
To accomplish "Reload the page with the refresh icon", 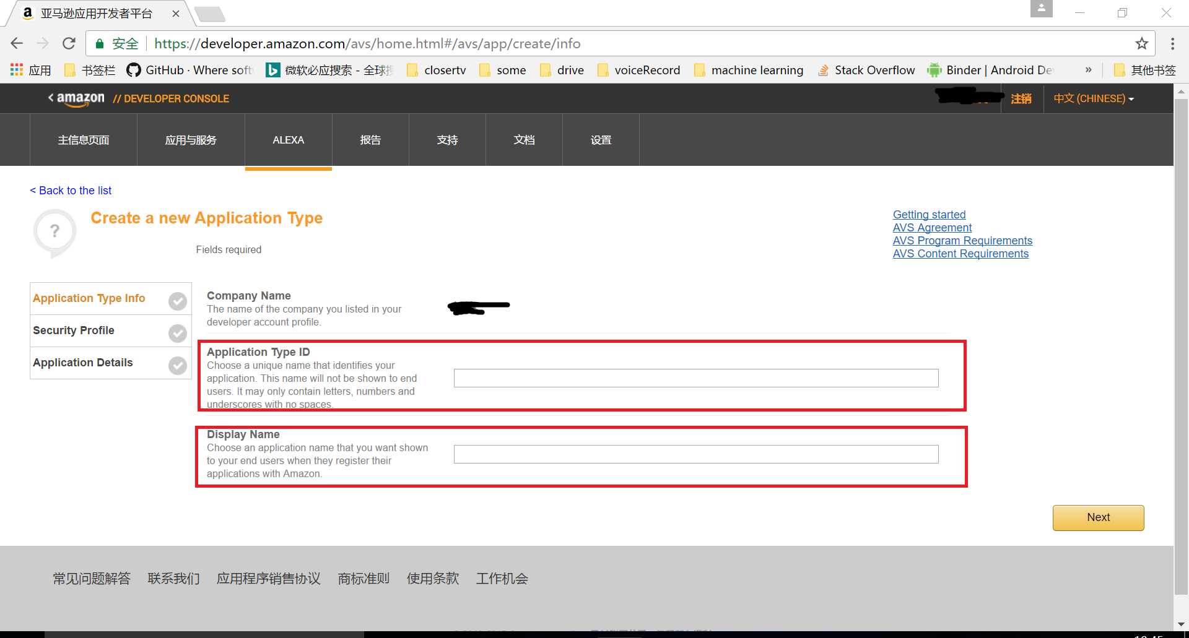I will coord(69,43).
